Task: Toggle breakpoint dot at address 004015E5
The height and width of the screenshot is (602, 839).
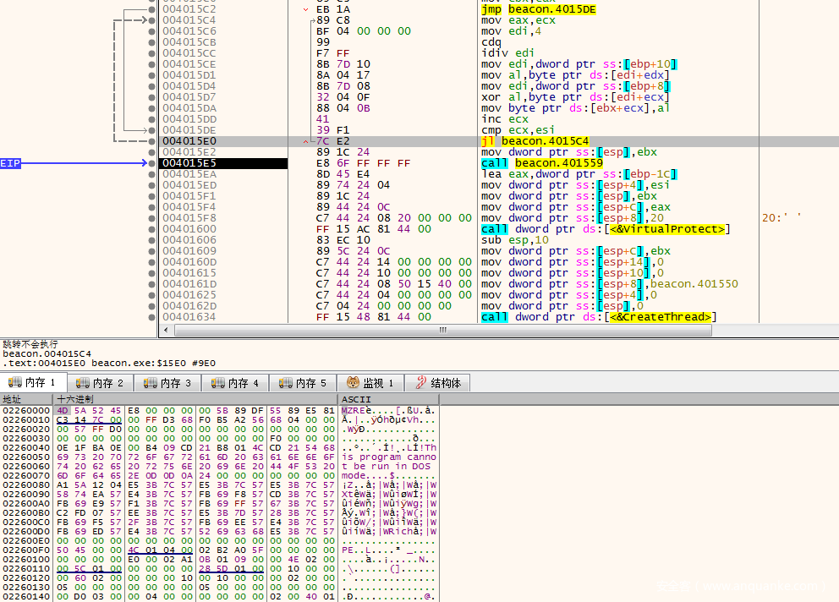Action: pyautogui.click(x=151, y=163)
